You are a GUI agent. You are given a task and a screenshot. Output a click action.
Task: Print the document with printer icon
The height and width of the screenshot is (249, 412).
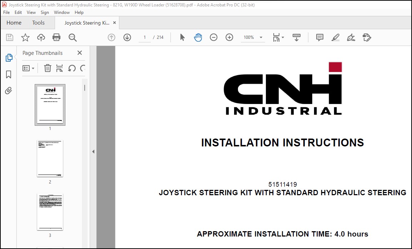(x=56, y=37)
